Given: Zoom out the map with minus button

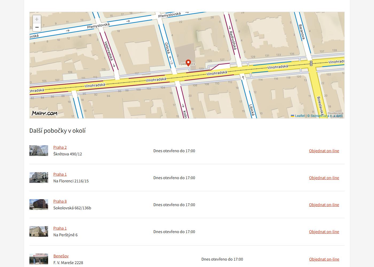Looking at the screenshot, I should tap(37, 27).
